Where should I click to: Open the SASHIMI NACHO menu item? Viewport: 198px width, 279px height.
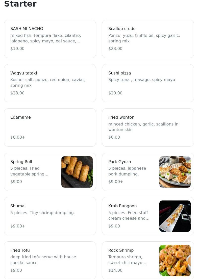tap(50, 39)
